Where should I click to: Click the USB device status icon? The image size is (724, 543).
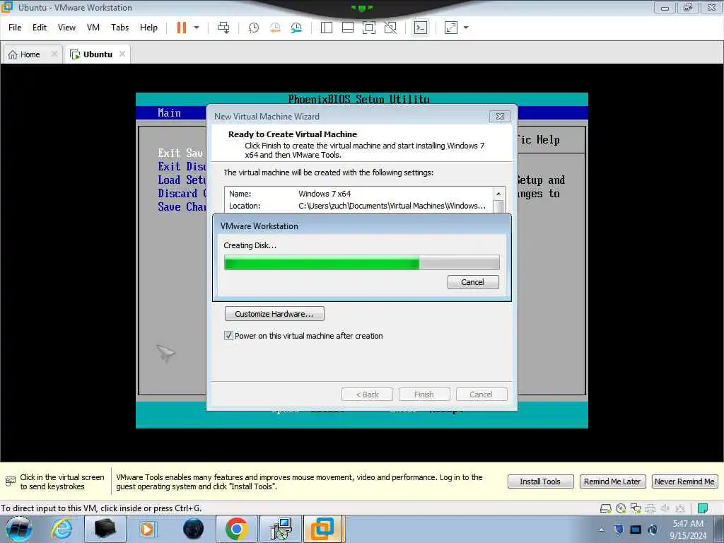point(680,508)
